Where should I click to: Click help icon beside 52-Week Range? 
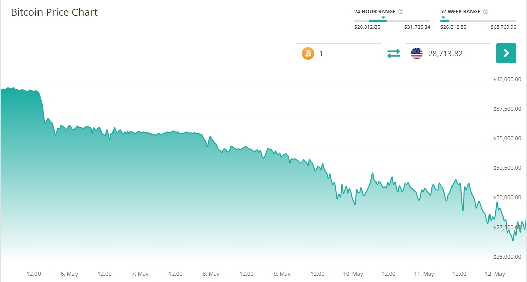[486, 11]
